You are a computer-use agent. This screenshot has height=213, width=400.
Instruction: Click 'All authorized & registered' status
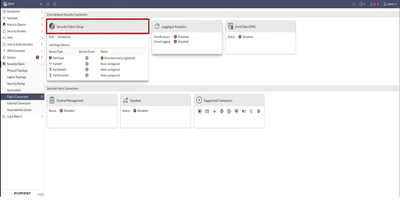point(118,58)
